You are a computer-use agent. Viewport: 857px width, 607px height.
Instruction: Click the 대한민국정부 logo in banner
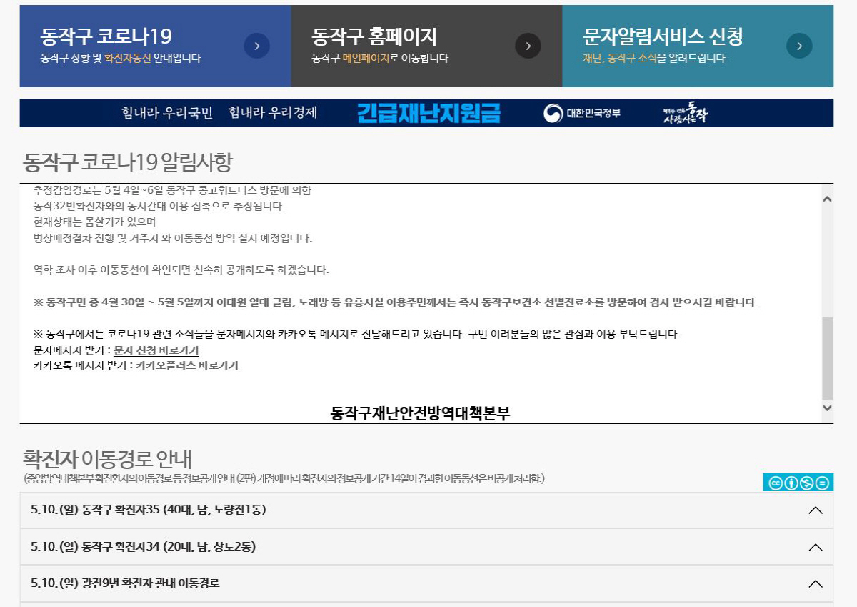click(x=582, y=114)
